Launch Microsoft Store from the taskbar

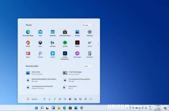click(70, 108)
